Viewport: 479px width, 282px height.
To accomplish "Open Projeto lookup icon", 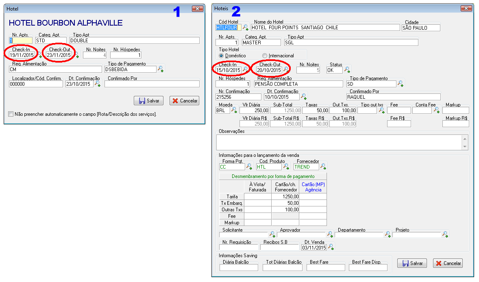I will point(445,234).
